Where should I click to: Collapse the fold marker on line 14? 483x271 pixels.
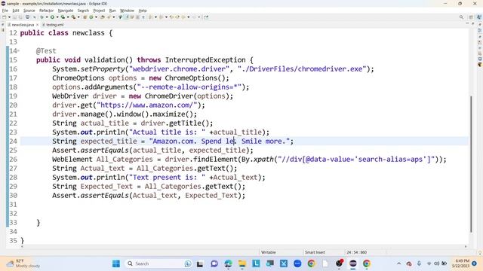(x=18, y=50)
